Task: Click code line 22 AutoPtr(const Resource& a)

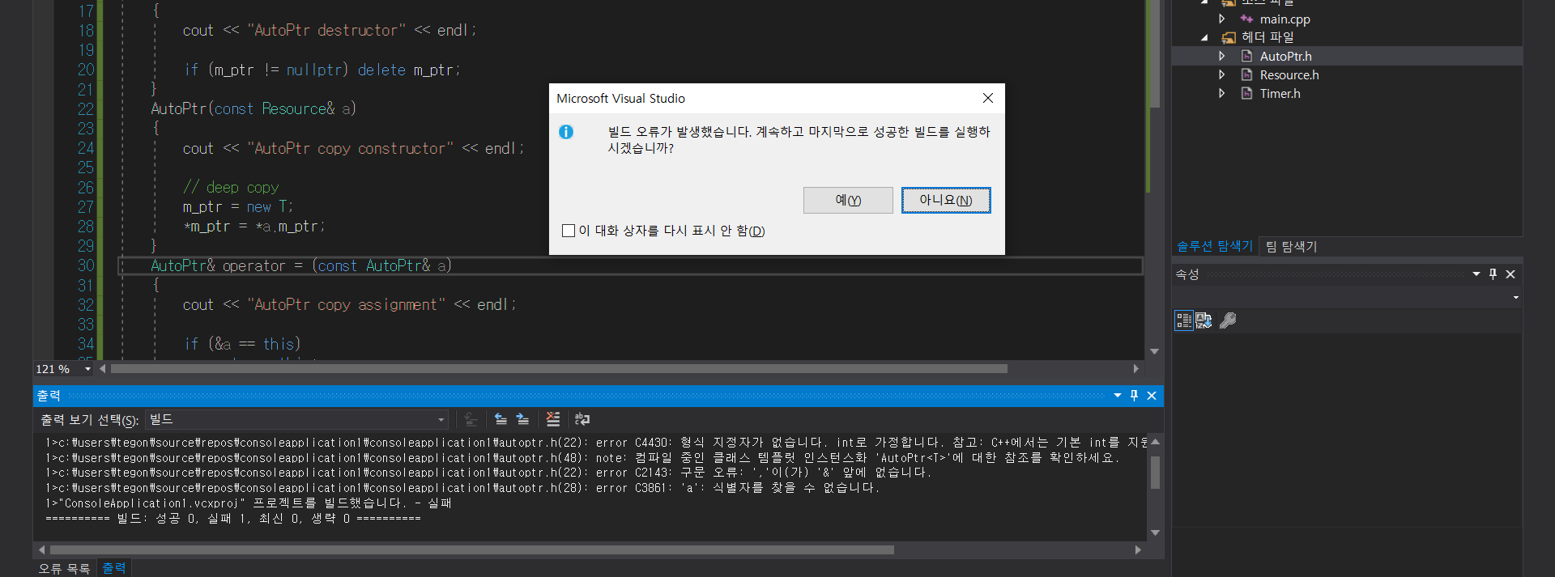Action: pos(253,108)
